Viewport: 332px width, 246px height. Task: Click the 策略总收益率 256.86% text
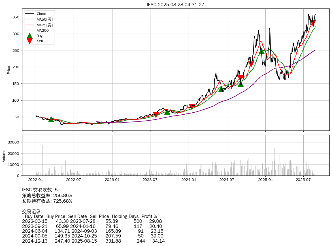(x=47, y=196)
